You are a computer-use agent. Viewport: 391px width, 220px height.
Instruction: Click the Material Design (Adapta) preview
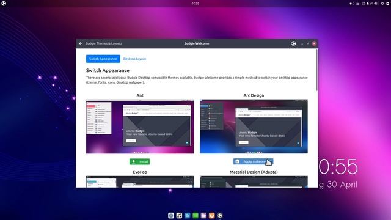click(254, 182)
